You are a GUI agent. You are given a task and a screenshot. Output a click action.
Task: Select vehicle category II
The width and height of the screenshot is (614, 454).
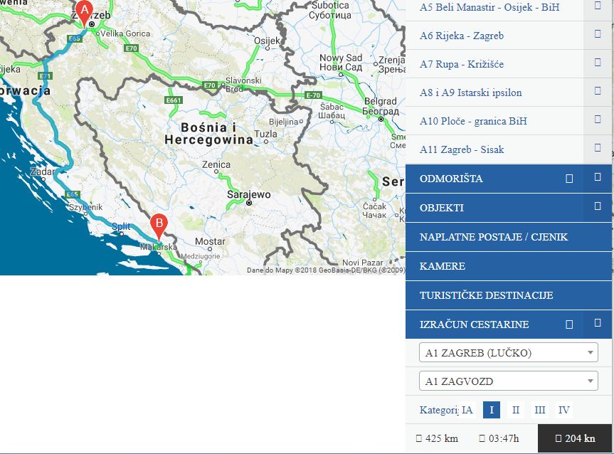(x=516, y=410)
